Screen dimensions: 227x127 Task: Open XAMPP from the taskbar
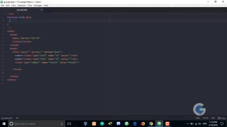[x=94, y=124]
